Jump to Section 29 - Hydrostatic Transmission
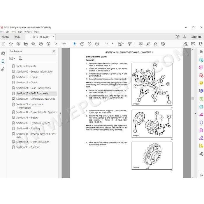204x204 pixels. 30,106
